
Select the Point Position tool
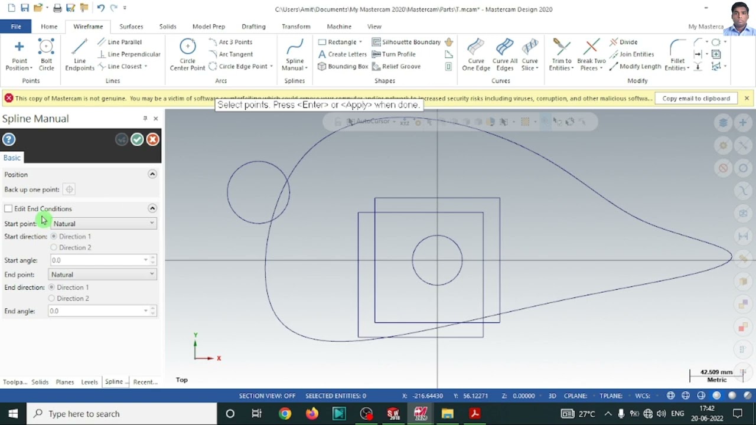pos(19,55)
